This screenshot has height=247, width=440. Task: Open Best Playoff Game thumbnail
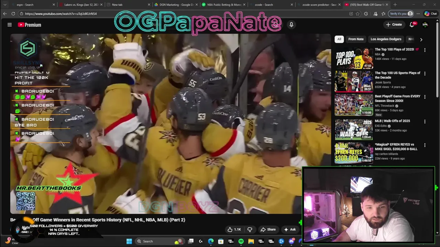[x=354, y=105]
